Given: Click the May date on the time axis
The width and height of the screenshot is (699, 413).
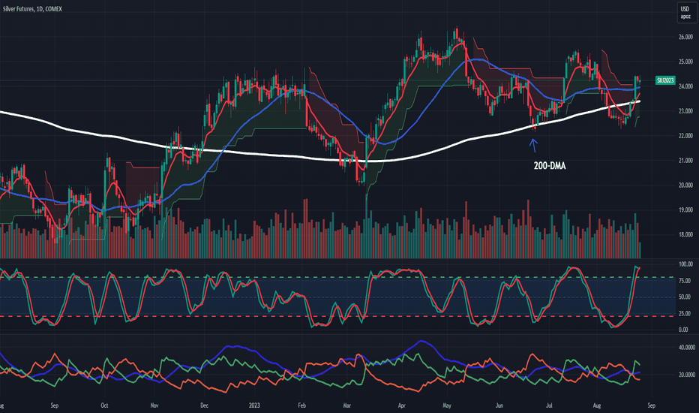Looking at the screenshot, I should point(447,405).
